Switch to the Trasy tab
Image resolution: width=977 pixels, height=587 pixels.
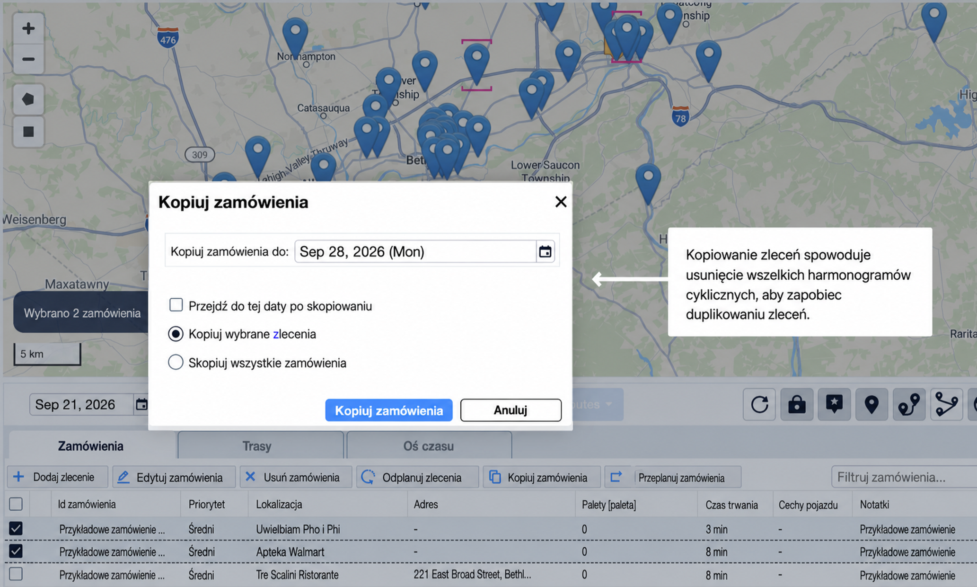tap(260, 445)
